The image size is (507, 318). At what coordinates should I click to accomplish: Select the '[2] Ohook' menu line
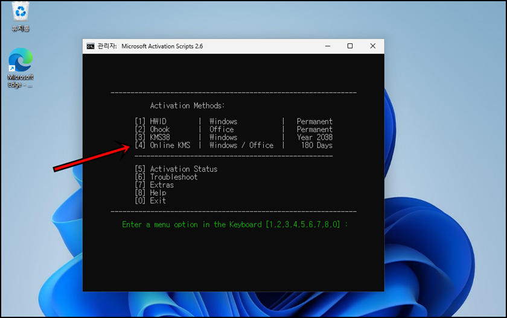234,129
